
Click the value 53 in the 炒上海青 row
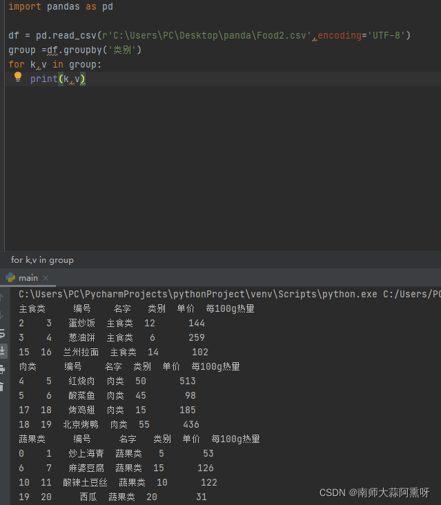(x=208, y=453)
